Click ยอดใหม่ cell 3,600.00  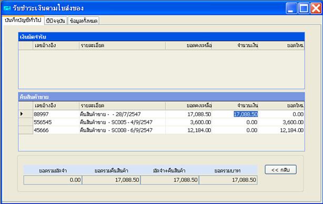(x=281, y=123)
